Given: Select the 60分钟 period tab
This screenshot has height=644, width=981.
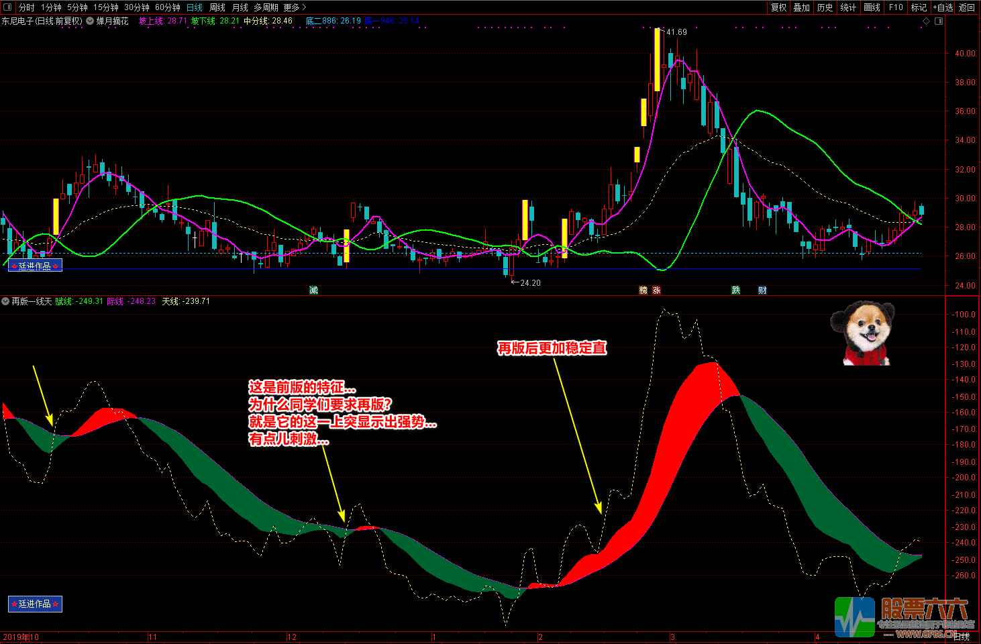Looking at the screenshot, I should click(x=167, y=7).
